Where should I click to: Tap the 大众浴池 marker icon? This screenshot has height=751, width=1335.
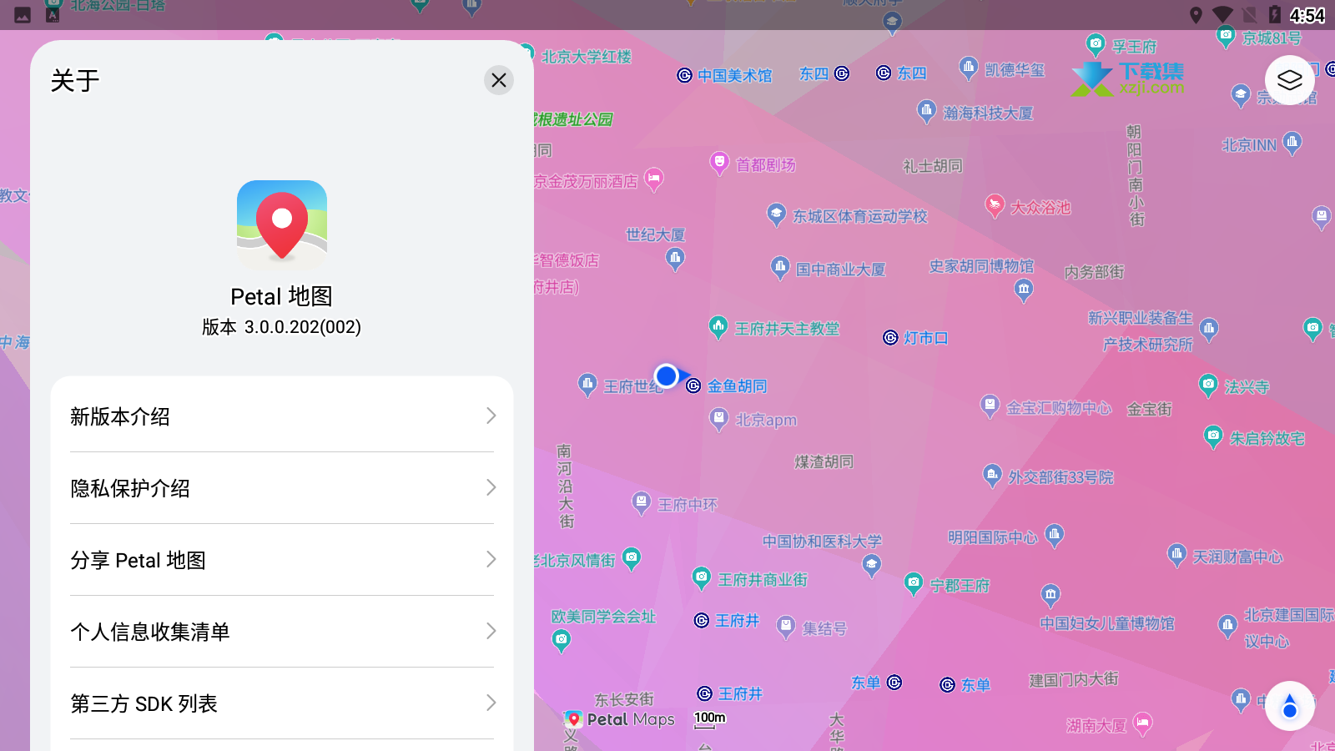pyautogui.click(x=995, y=205)
